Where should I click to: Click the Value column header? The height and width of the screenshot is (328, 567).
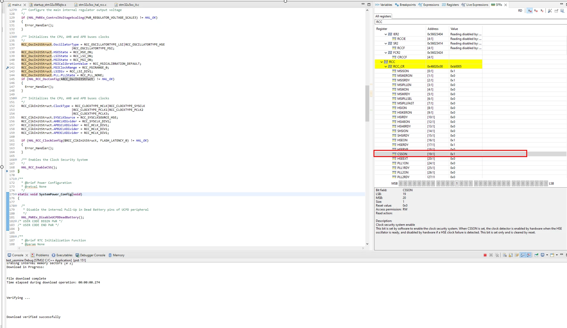click(x=465, y=29)
